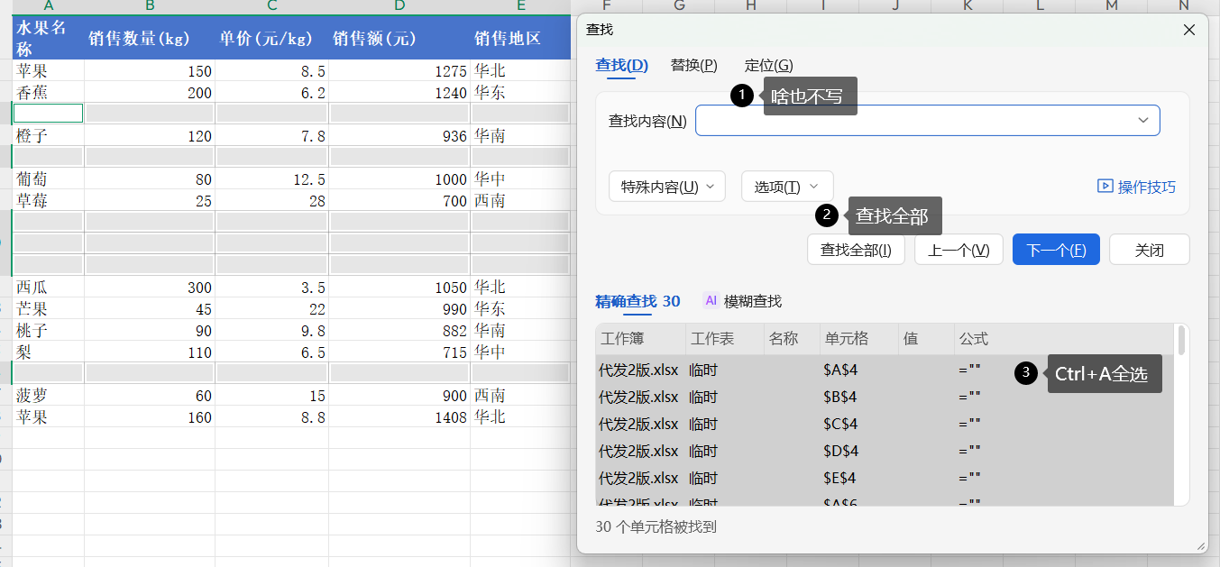Click the results list vertical scrollbar

(1181, 340)
